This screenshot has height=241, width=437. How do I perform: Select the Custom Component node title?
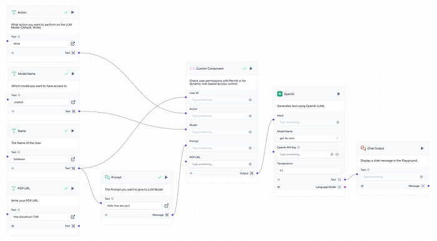(210, 69)
